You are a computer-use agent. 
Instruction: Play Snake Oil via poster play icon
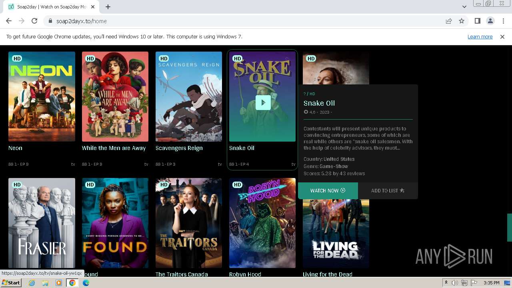point(263,103)
